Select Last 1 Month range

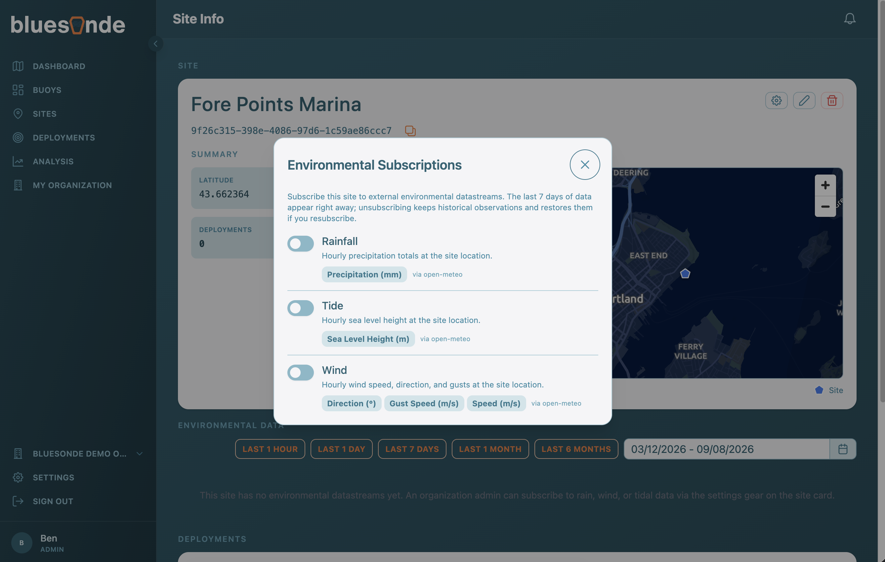490,449
